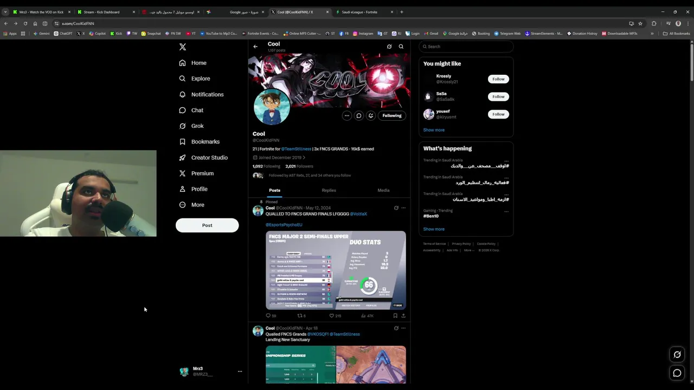Screen dimensions: 694x390
Task: Click share icon on the pinned post
Action: pyautogui.click(x=403, y=315)
